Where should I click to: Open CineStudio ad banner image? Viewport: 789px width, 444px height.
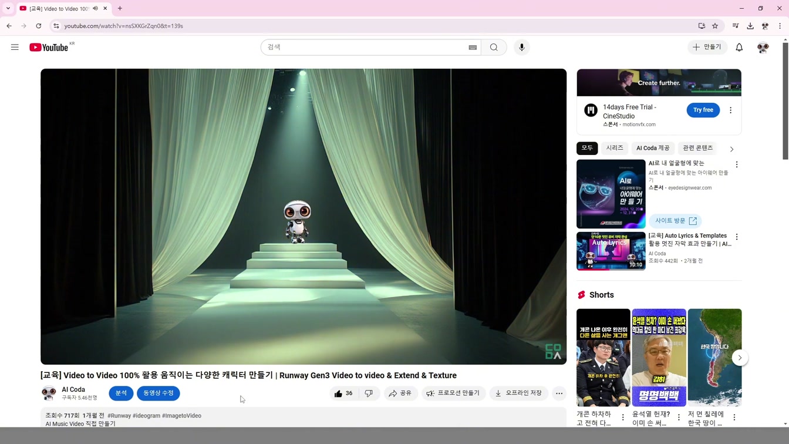coord(659,82)
